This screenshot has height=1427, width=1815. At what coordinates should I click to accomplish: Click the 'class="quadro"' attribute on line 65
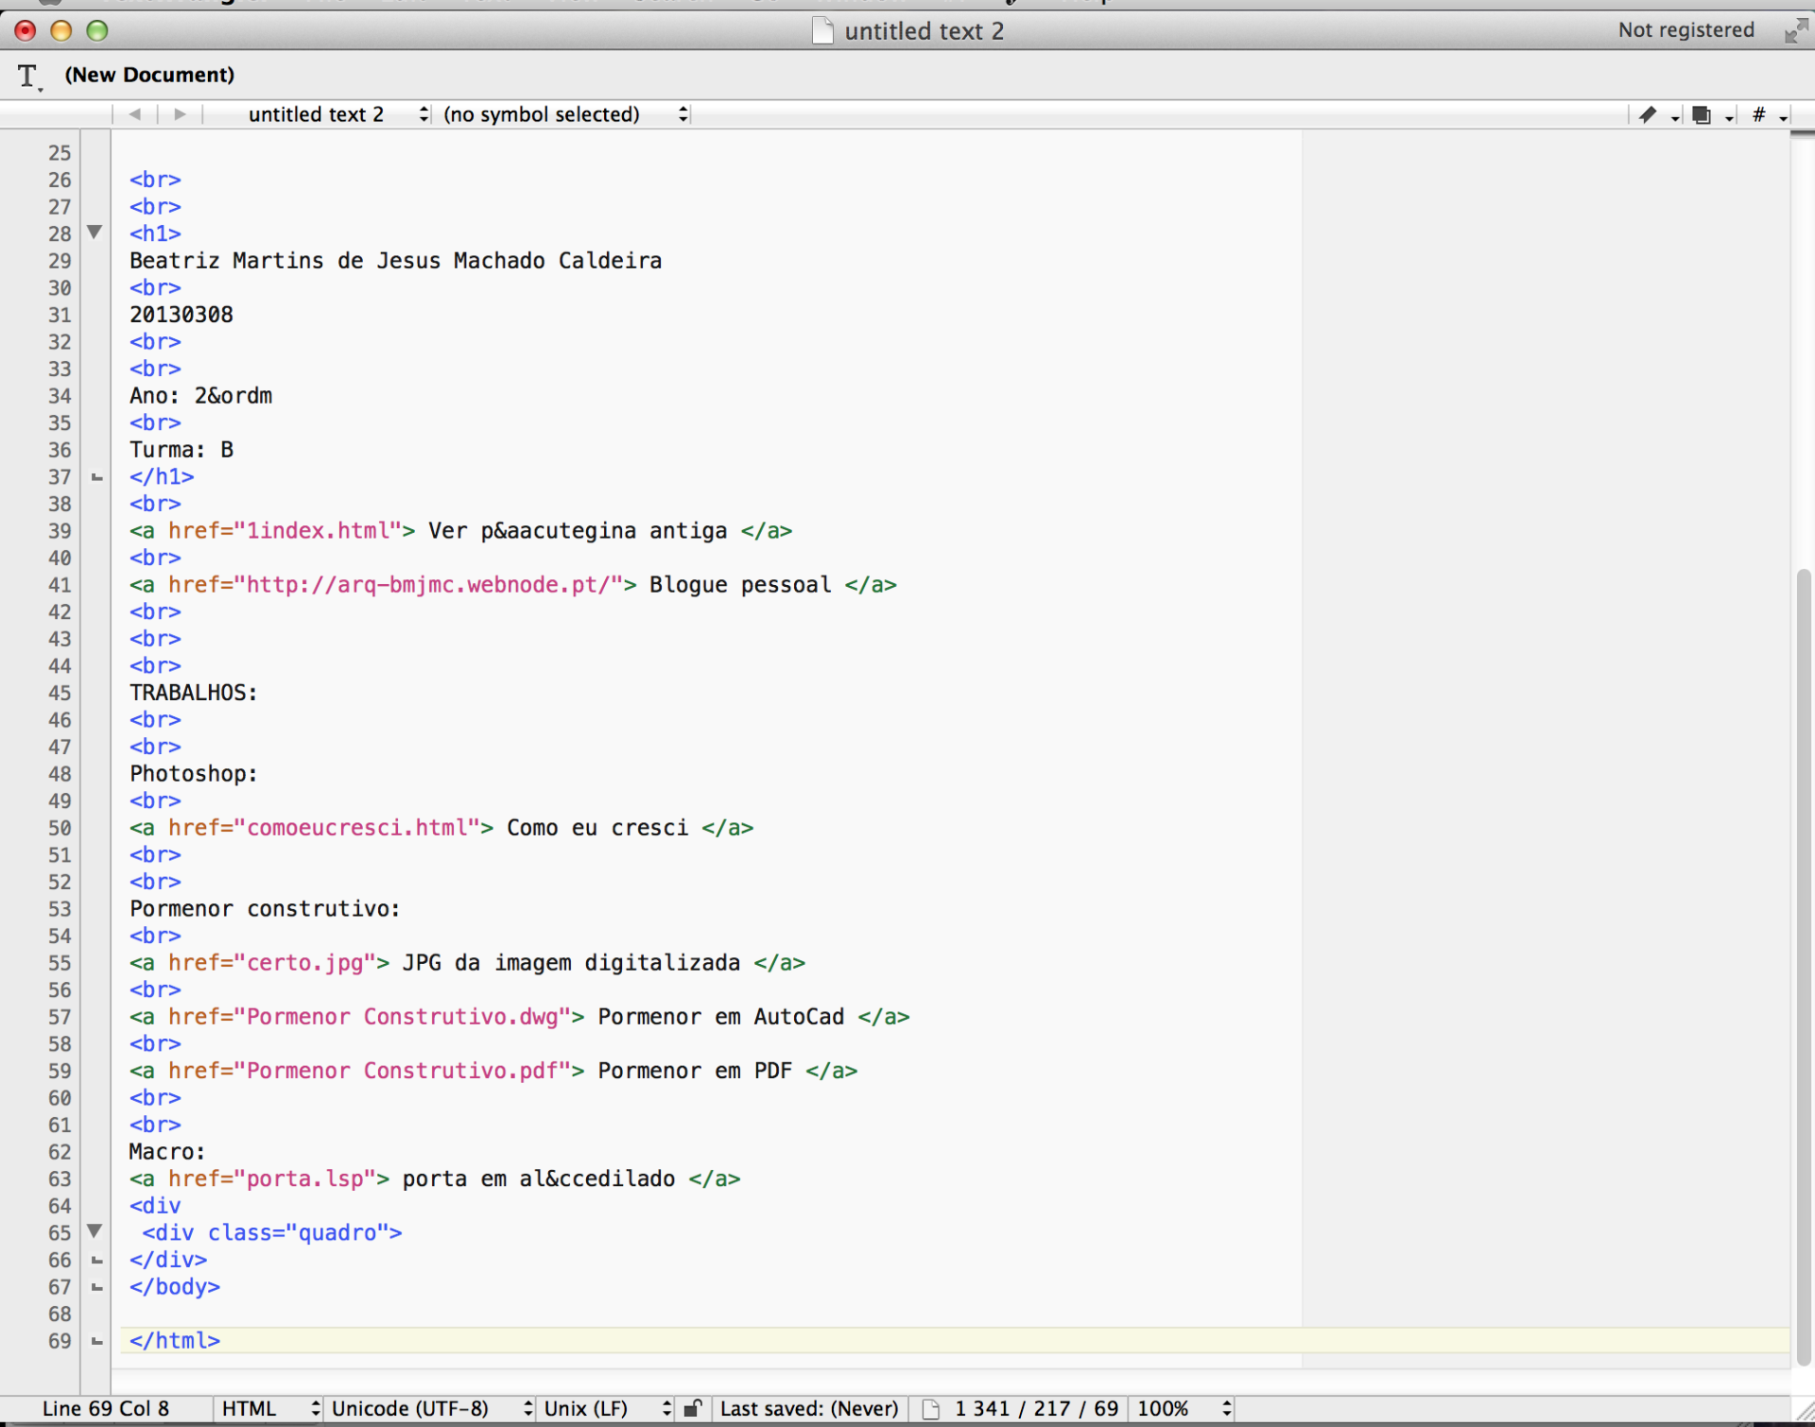pyautogui.click(x=299, y=1233)
